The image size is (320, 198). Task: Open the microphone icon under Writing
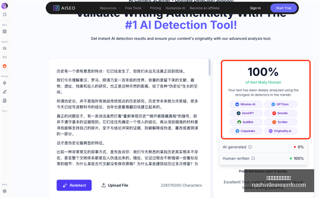pos(4,83)
